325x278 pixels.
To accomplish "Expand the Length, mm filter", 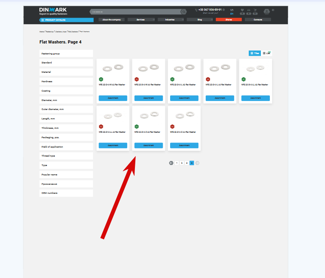I will (66, 119).
